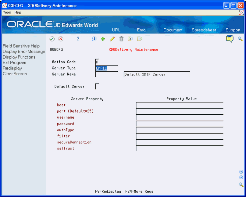Click the Server Type field containing EMAIL

click(107, 68)
